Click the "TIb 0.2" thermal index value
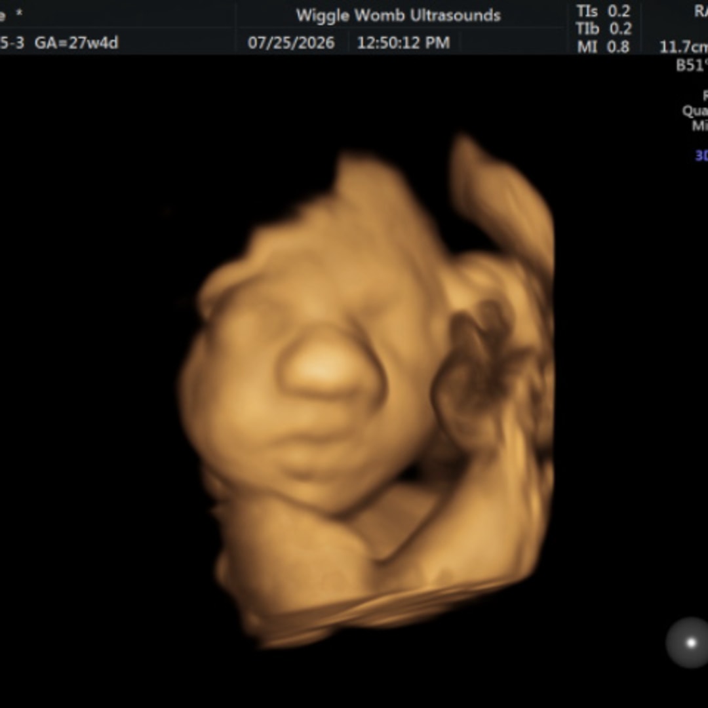Viewport: 708px width, 708px height. point(603,29)
